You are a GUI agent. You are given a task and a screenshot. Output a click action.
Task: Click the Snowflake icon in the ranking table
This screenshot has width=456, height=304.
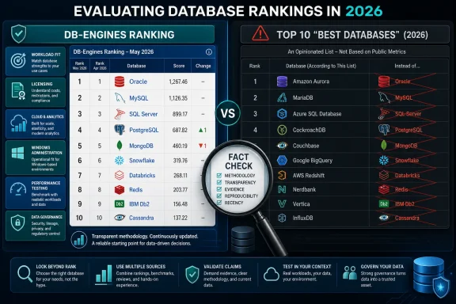point(120,160)
